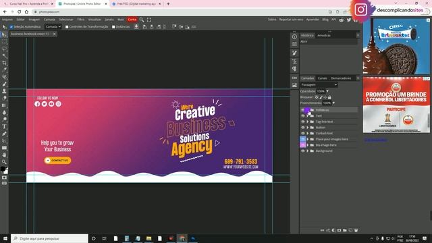Image resolution: width=432 pixels, height=243 pixels.
Task: Switch to the Demarcadores tab
Action: click(x=341, y=78)
